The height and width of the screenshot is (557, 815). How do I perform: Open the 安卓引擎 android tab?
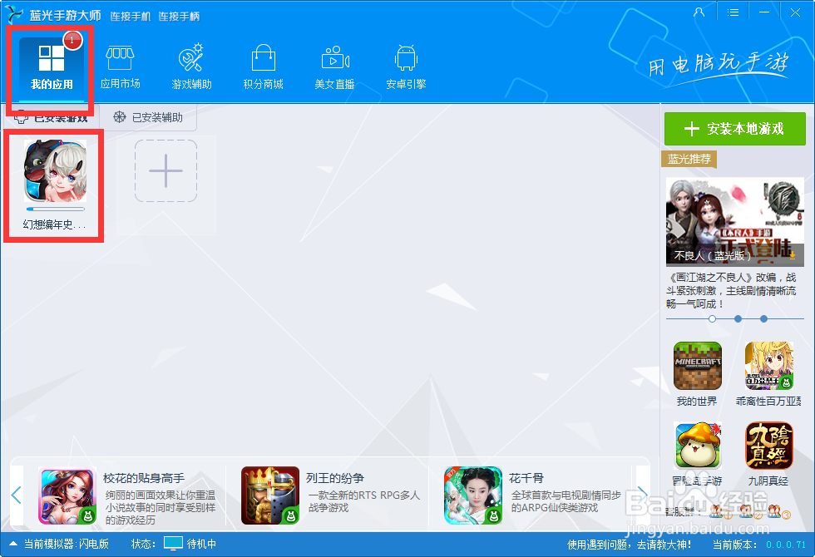click(x=406, y=68)
